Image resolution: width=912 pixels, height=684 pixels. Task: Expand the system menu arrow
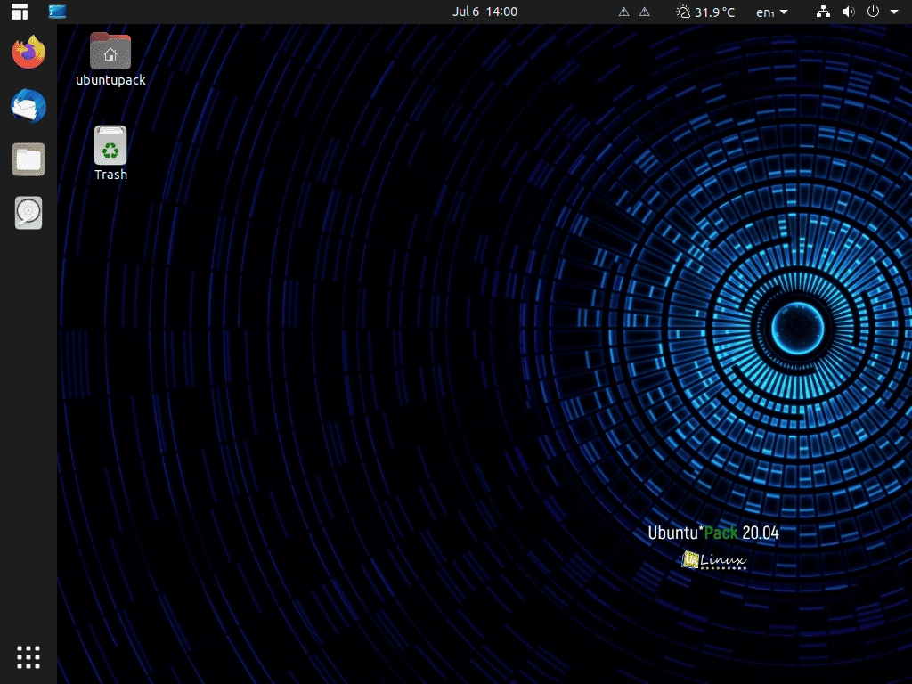pyautogui.click(x=894, y=12)
